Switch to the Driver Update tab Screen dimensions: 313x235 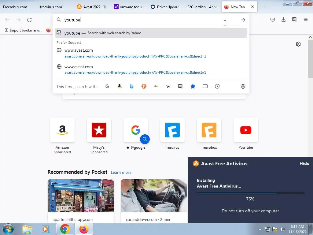[165, 7]
